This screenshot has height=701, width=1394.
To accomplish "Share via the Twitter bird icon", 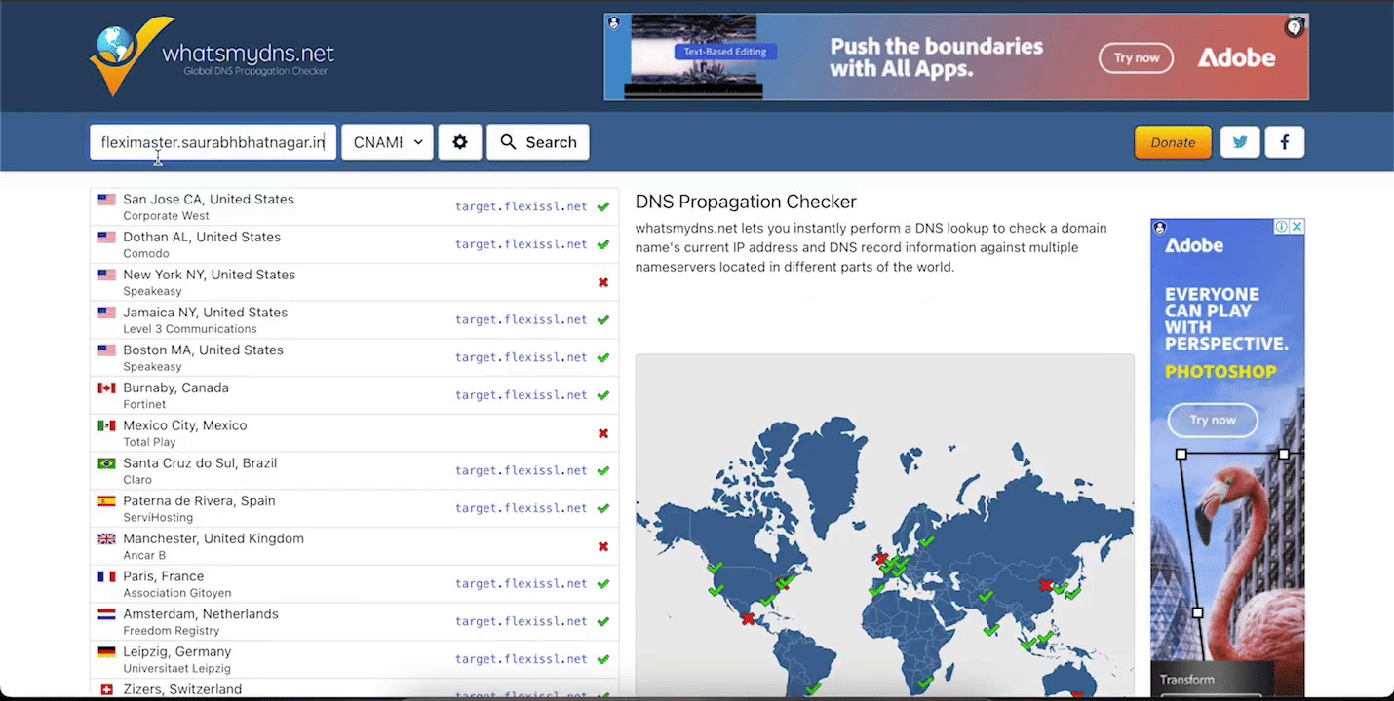I will pos(1240,142).
